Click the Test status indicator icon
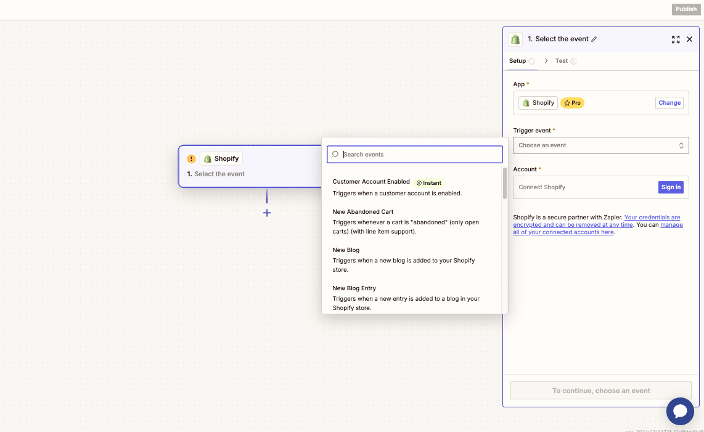704x432 pixels. tap(573, 61)
